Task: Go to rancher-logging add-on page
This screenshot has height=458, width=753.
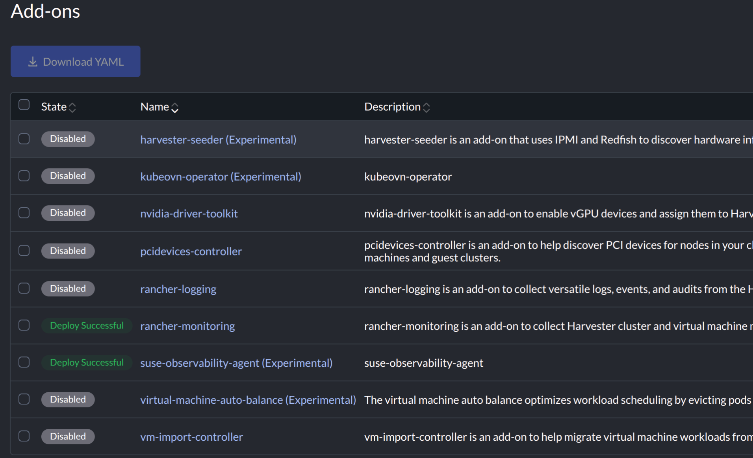Action: (x=178, y=289)
